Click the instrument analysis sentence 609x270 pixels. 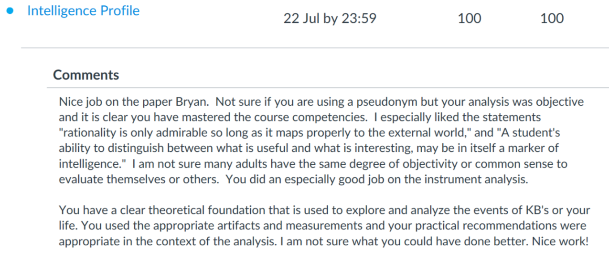pos(377,180)
